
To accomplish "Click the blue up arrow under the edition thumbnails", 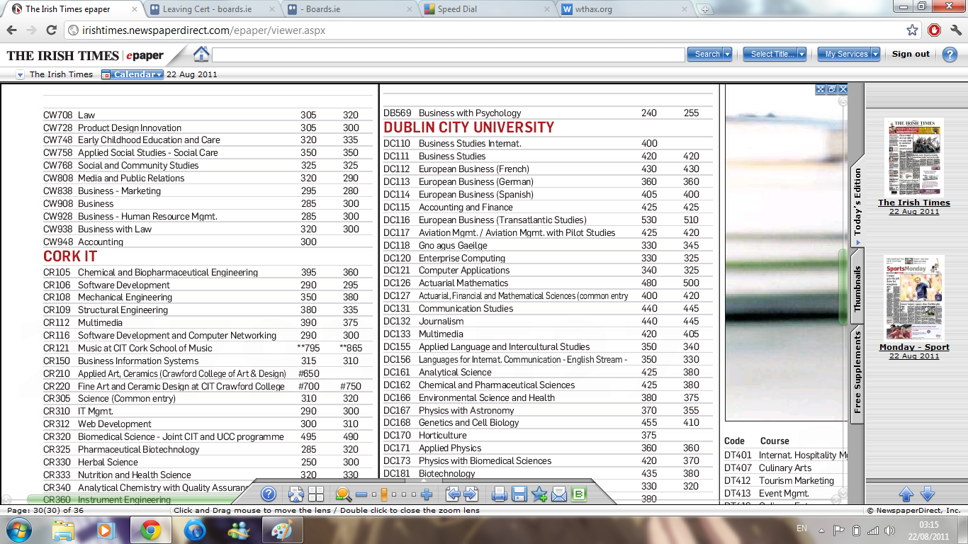I will point(906,494).
